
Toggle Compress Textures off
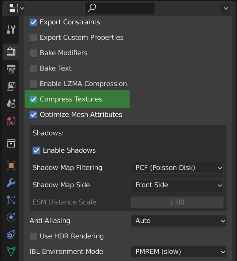click(x=33, y=99)
